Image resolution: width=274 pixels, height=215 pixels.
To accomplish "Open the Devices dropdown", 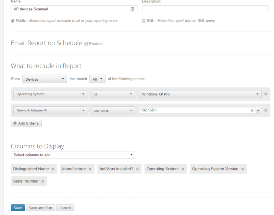I will click(44, 79).
